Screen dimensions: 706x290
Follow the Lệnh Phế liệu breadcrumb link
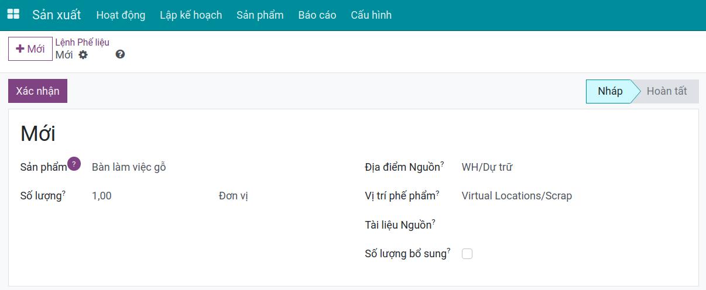point(82,42)
